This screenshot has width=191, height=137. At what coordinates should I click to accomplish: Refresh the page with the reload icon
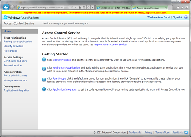click(88, 8)
